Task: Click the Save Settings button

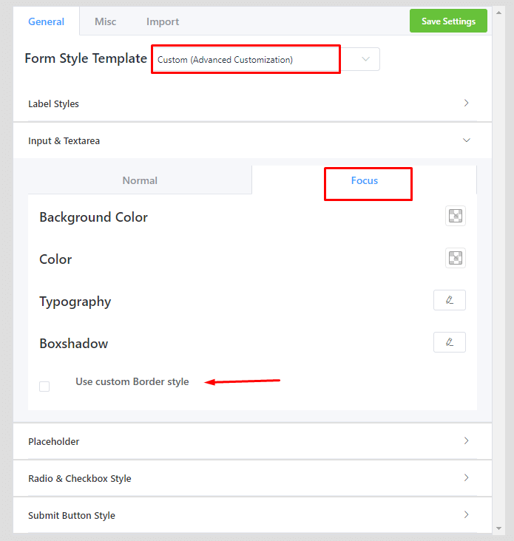Action: 448,21
